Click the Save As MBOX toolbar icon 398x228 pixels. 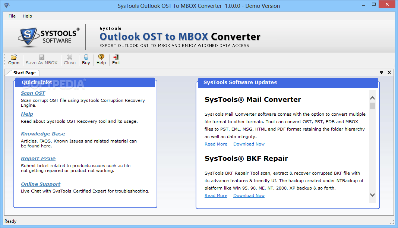(42, 60)
